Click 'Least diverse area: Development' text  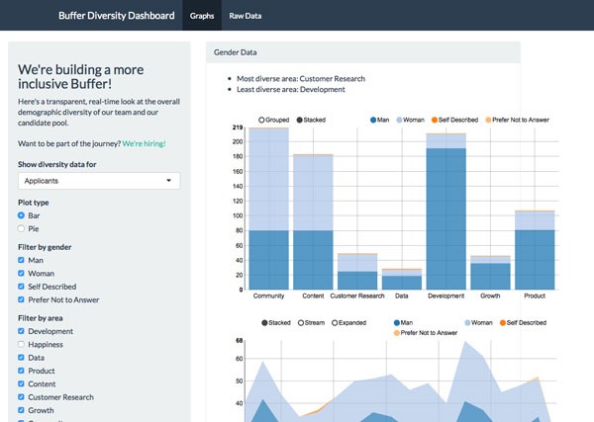click(x=291, y=90)
